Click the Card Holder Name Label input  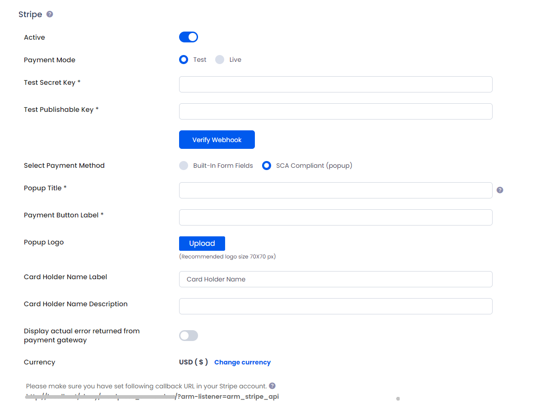tap(336, 279)
